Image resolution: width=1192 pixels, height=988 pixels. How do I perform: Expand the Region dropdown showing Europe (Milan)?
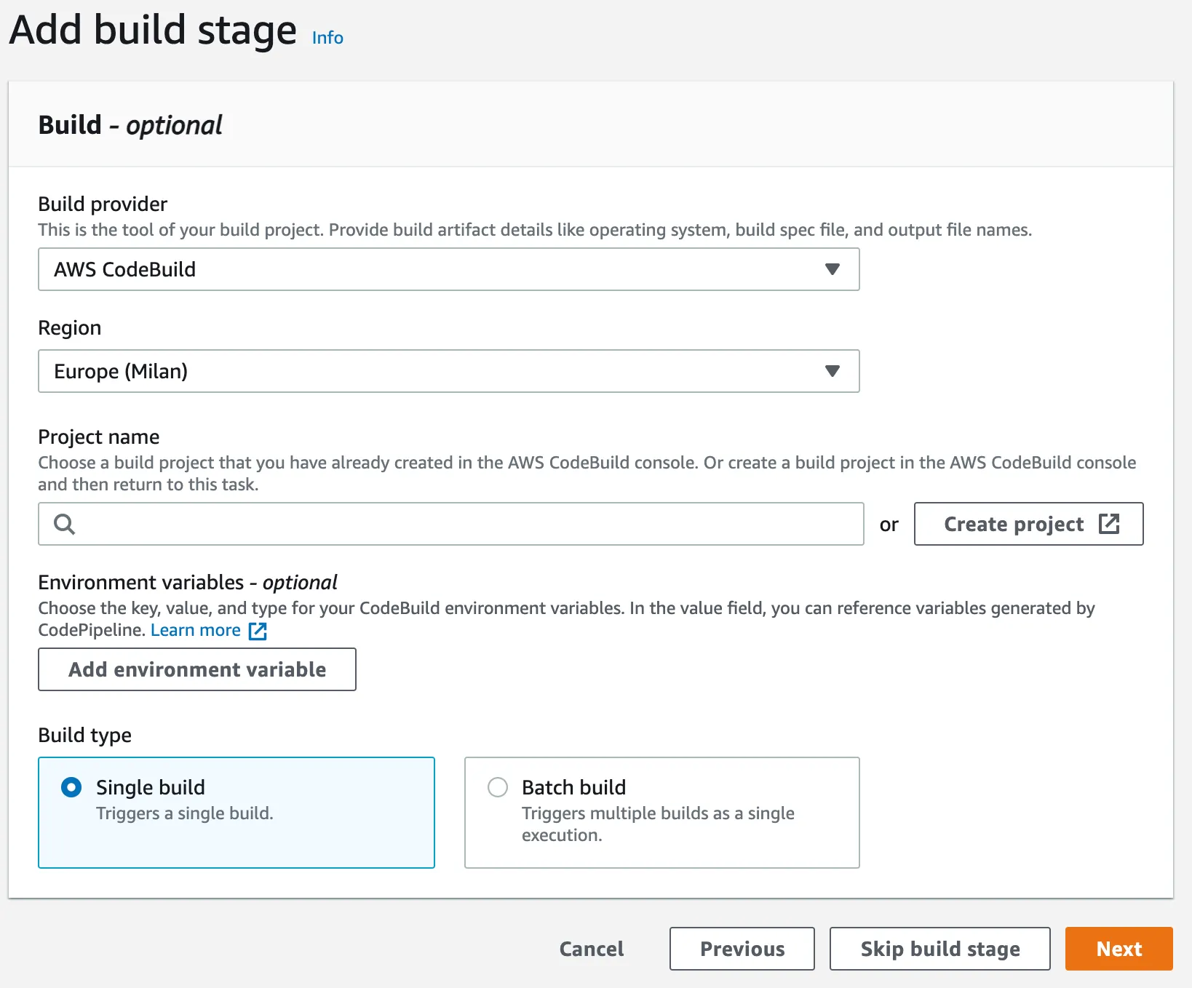click(448, 371)
